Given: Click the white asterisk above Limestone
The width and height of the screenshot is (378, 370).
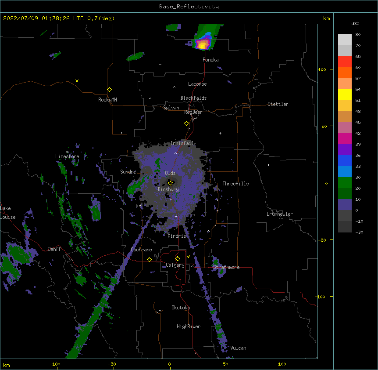Looking at the screenshot, I should [x=67, y=152].
